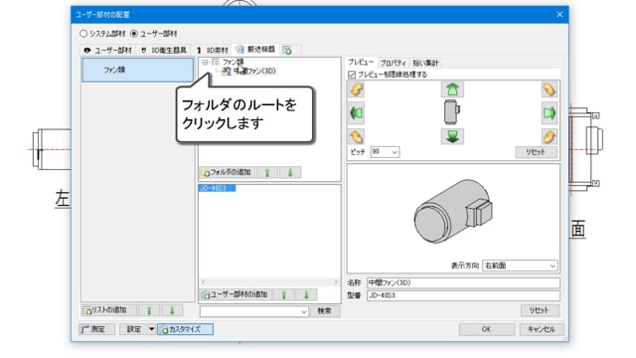636x358 pixels.
Task: Click the リセット button beside ピッチ
Action: click(537, 152)
